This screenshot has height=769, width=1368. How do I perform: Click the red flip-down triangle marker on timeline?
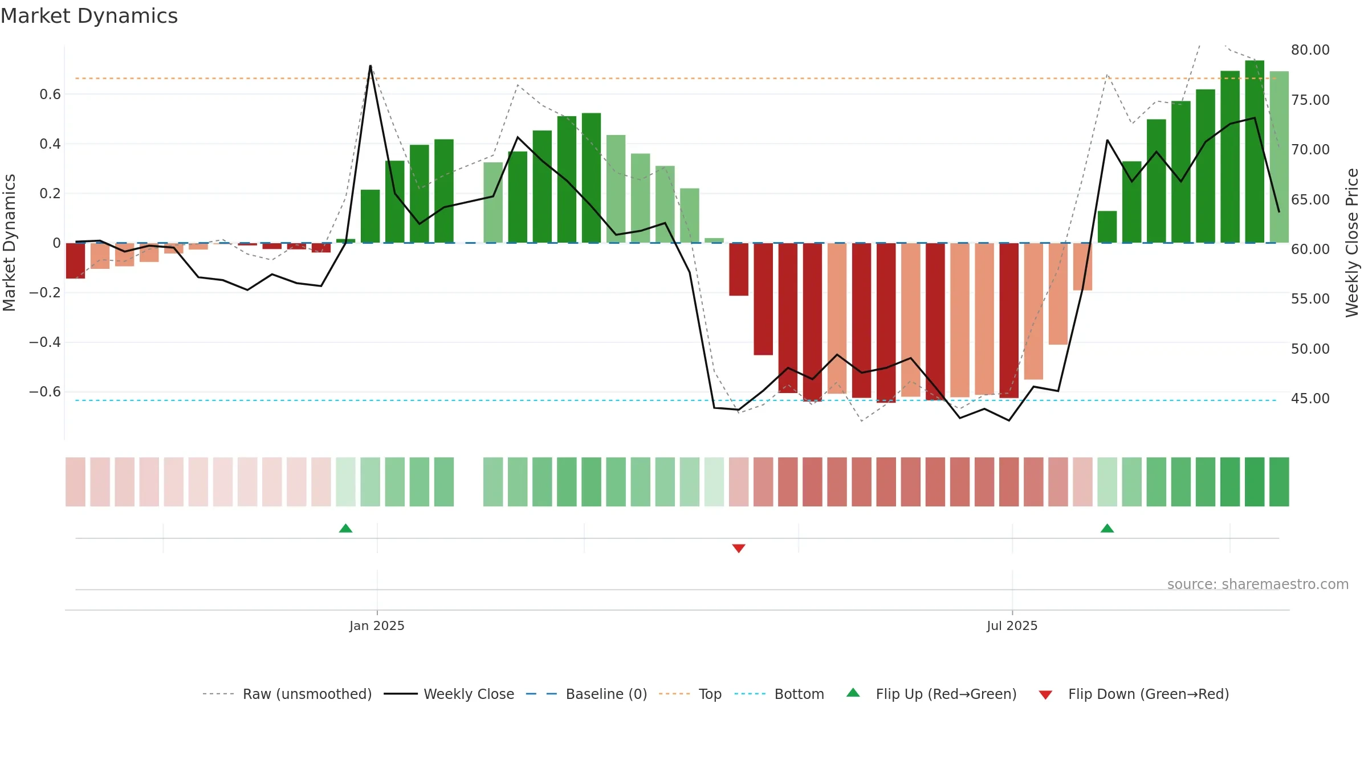(739, 549)
